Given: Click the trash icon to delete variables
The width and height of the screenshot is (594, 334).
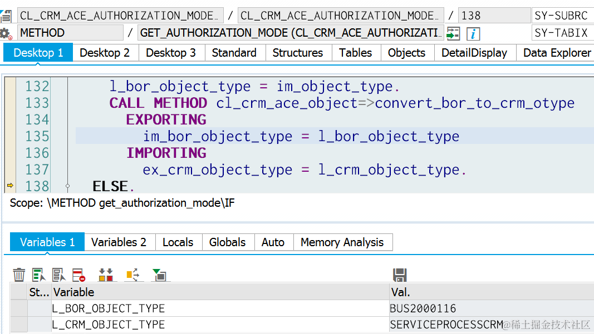Looking at the screenshot, I should pyautogui.click(x=19, y=275).
